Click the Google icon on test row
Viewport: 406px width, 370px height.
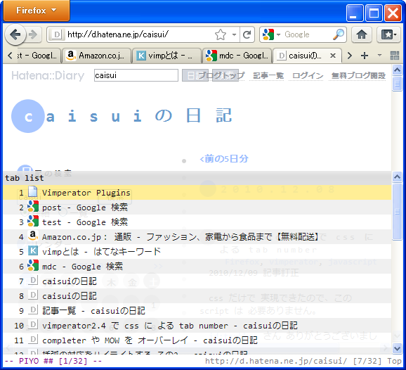33,222
